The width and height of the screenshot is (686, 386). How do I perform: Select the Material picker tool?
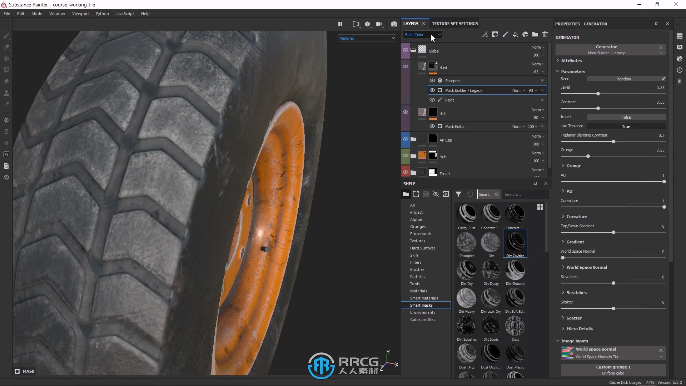tap(6, 104)
